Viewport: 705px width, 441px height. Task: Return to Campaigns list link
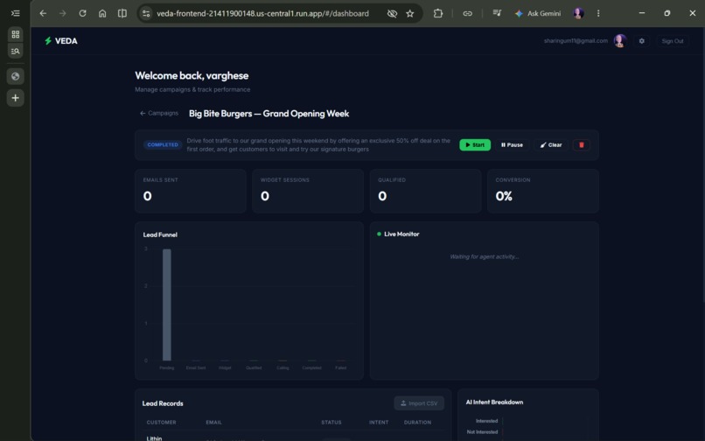[x=159, y=114]
